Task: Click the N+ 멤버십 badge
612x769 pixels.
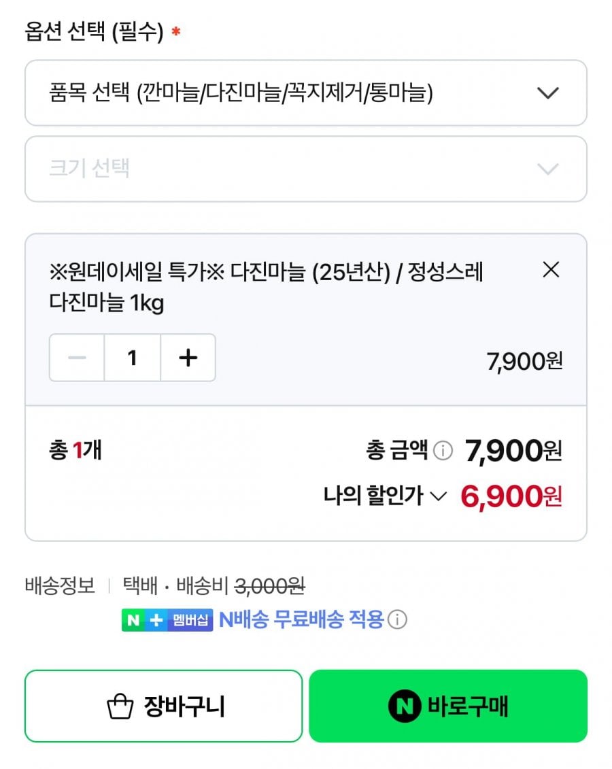Action: [x=167, y=620]
